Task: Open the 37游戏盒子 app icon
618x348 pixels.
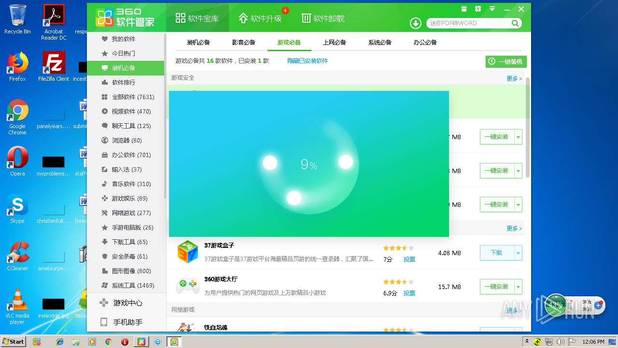Action: [187, 252]
